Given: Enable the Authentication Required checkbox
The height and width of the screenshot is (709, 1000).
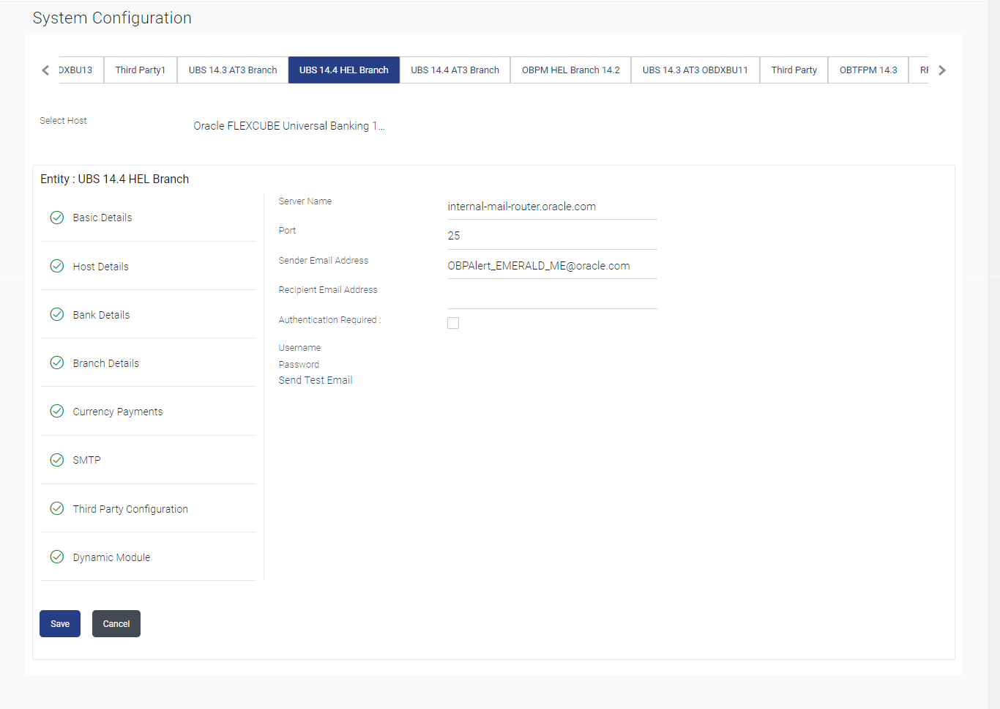Looking at the screenshot, I should 453,323.
